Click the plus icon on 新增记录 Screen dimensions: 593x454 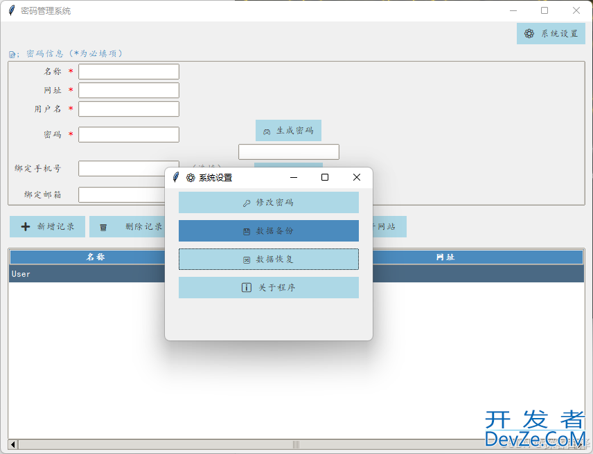(26, 226)
